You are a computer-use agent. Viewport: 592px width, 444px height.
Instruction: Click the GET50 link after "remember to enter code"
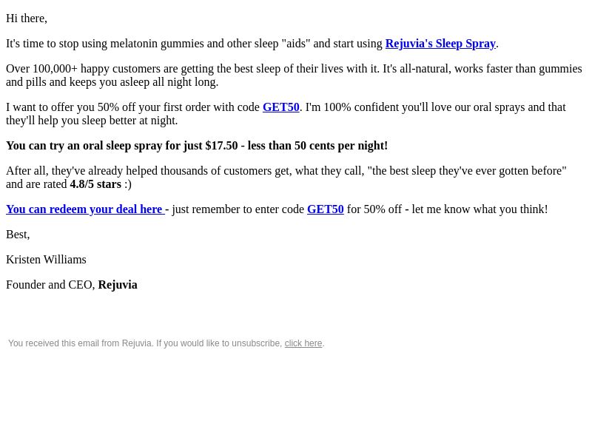tap(326, 209)
